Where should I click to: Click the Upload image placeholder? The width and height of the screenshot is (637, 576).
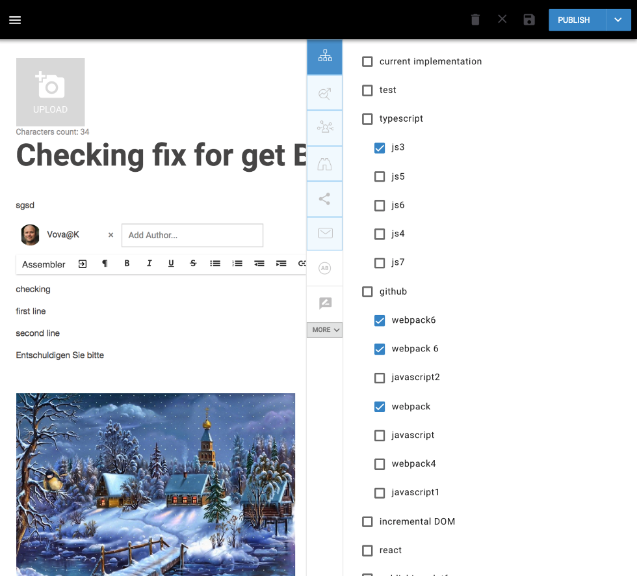coord(50,92)
